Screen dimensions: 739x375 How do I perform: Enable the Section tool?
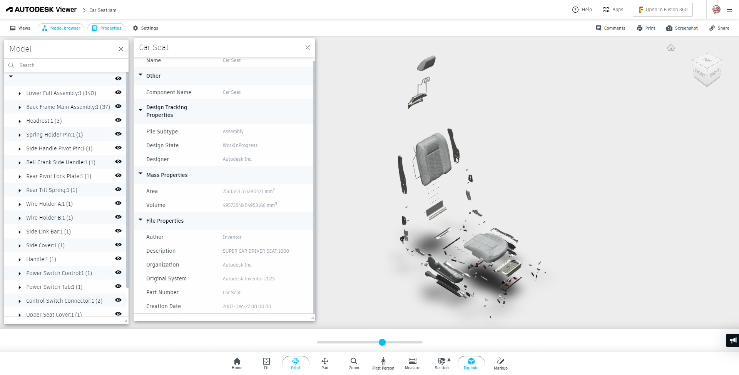point(441,362)
